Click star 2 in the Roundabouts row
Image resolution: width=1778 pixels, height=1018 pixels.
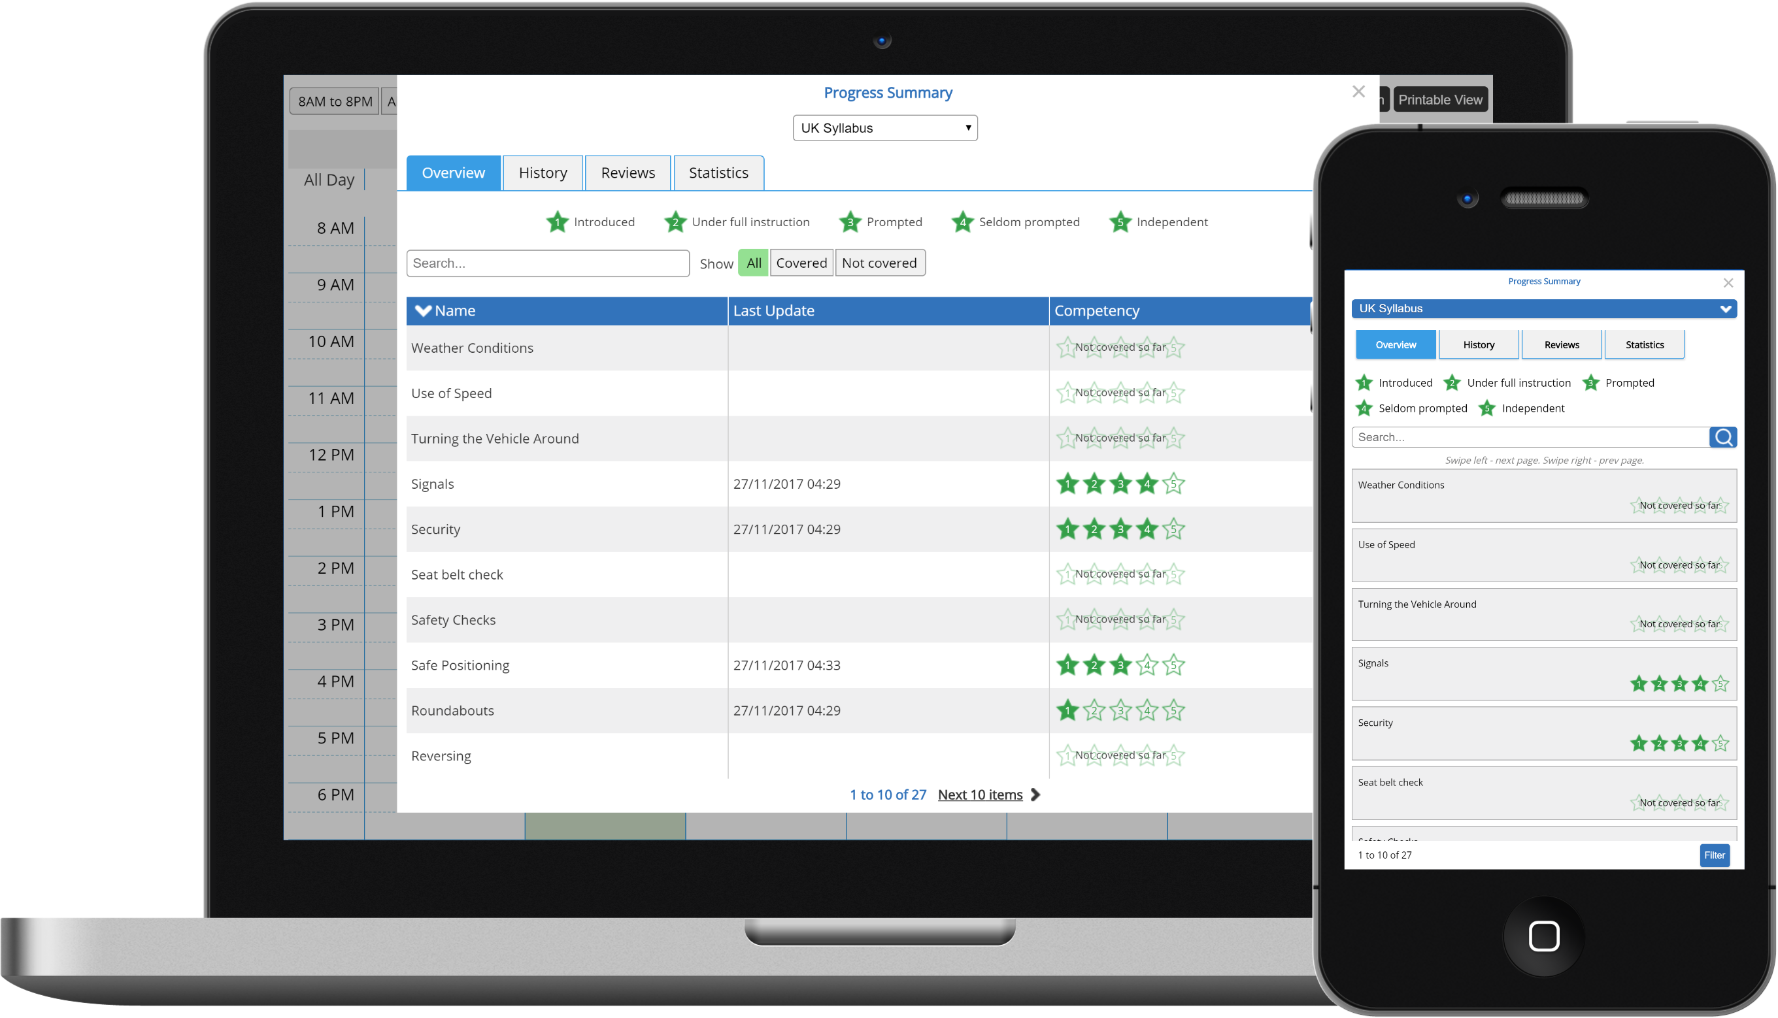[x=1094, y=710]
